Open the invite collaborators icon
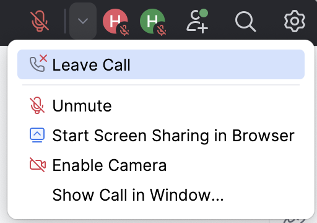This screenshot has height=223, width=317. coord(197,21)
